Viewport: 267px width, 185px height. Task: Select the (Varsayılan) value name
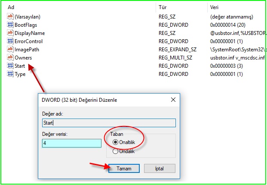(28, 17)
